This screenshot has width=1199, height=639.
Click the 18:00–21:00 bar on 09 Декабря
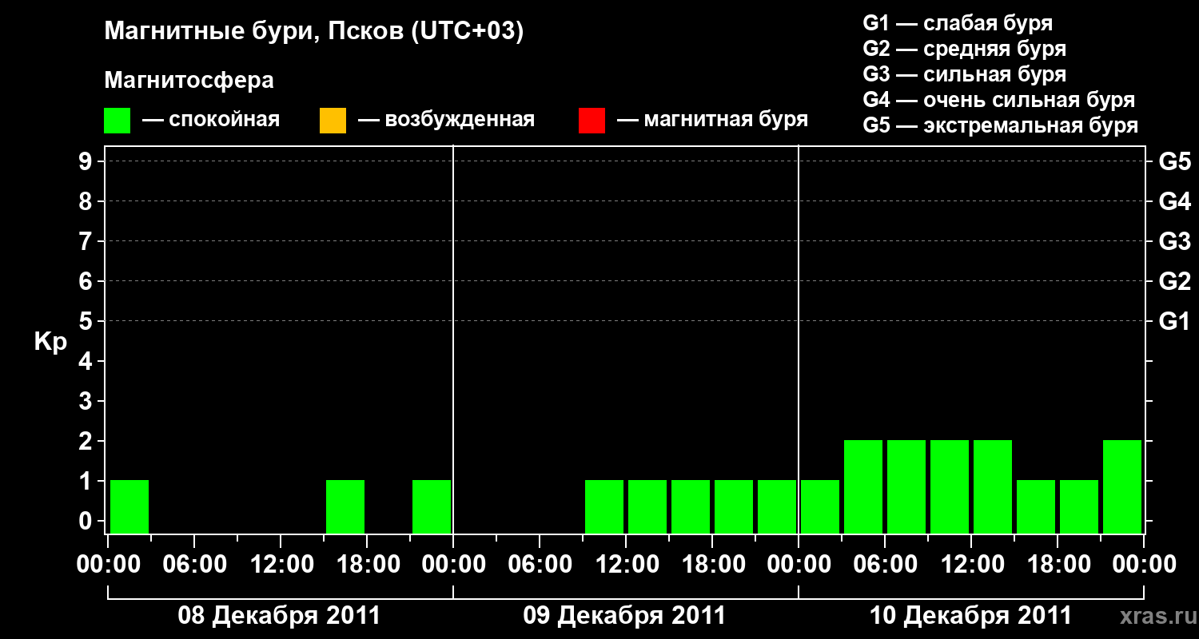point(734,506)
